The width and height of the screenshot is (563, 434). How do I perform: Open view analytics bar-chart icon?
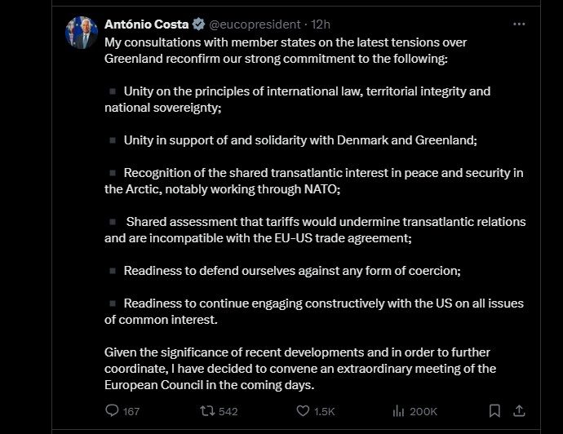400,411
